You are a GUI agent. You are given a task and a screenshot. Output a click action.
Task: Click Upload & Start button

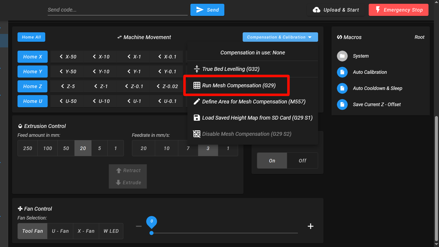pyautogui.click(x=336, y=10)
